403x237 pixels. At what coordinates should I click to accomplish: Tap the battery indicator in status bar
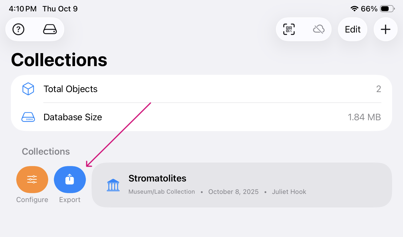click(x=387, y=9)
